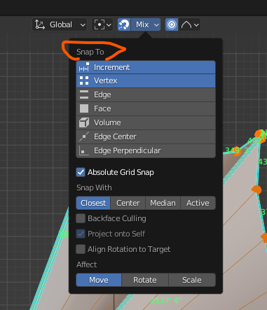Set Snap With to Active

click(x=198, y=203)
